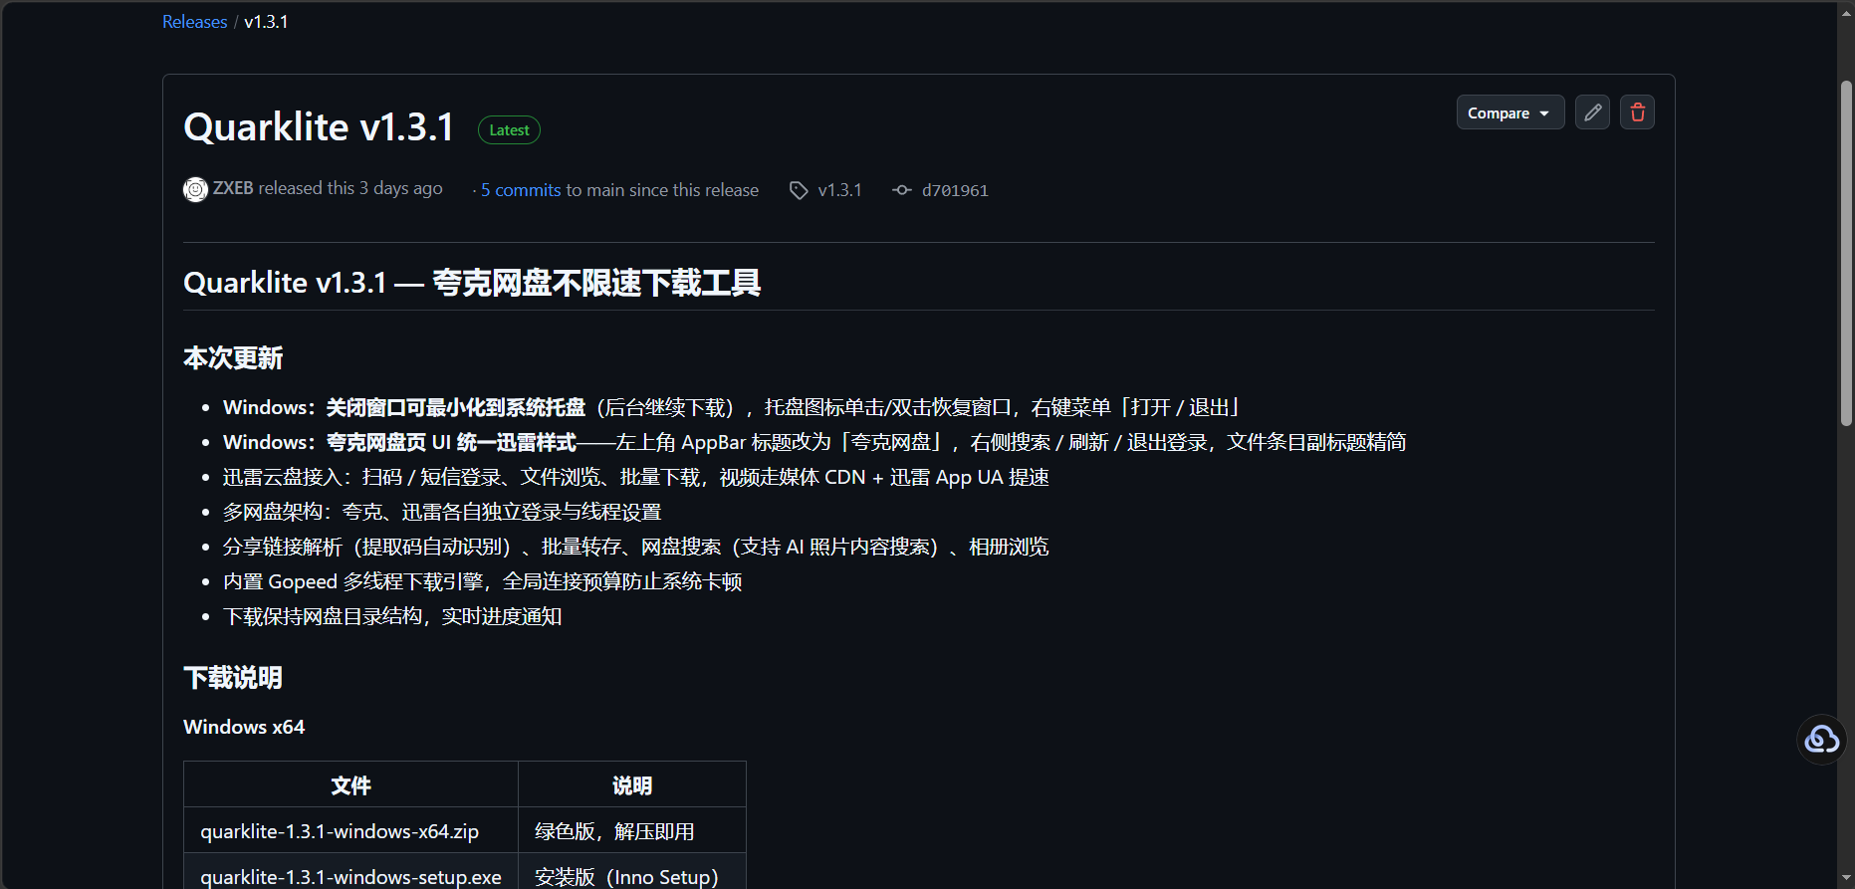1855x889 pixels.
Task: Select the Quarklite v1.3.1 release title
Action: tap(319, 127)
